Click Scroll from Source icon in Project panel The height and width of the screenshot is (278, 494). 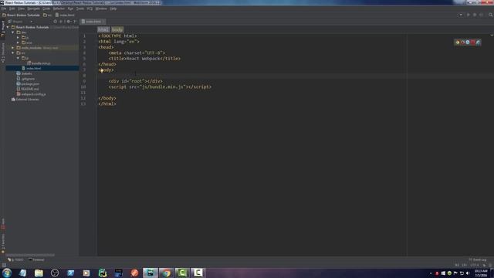(x=55, y=22)
